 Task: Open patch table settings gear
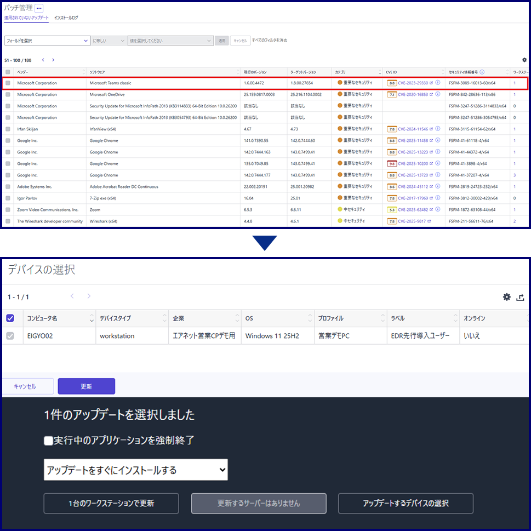(524, 60)
